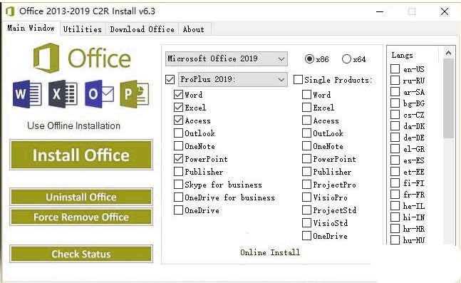Check OneNote under Single Products

[x=306, y=146]
